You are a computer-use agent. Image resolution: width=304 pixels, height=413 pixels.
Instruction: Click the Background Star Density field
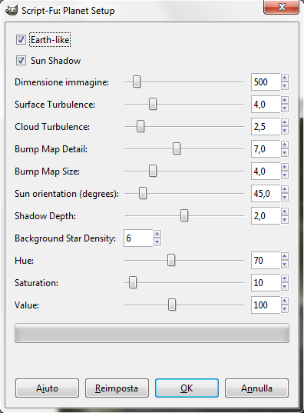[138, 238]
